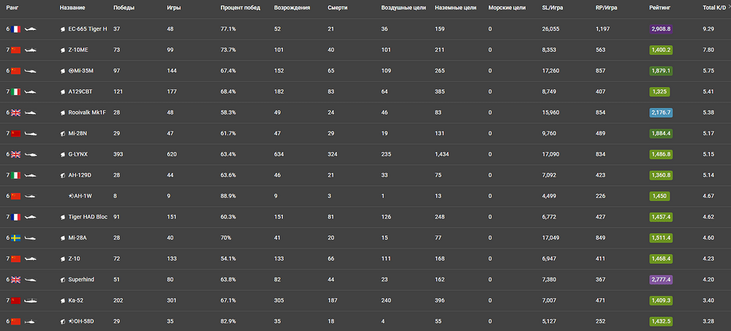Click the Italian flag icon in A129CBT row
This screenshot has width=731, height=331.
[15, 92]
